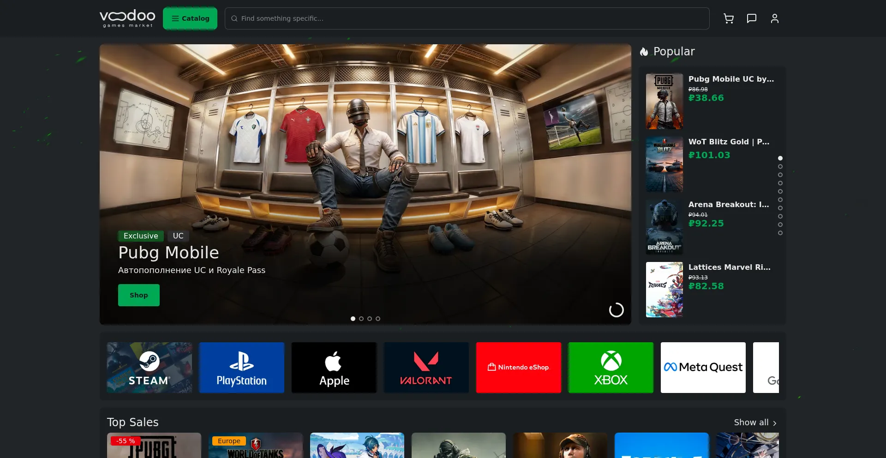Open the Pubg Mobile UC product thumbnail
Image resolution: width=886 pixels, height=458 pixels.
tap(664, 101)
